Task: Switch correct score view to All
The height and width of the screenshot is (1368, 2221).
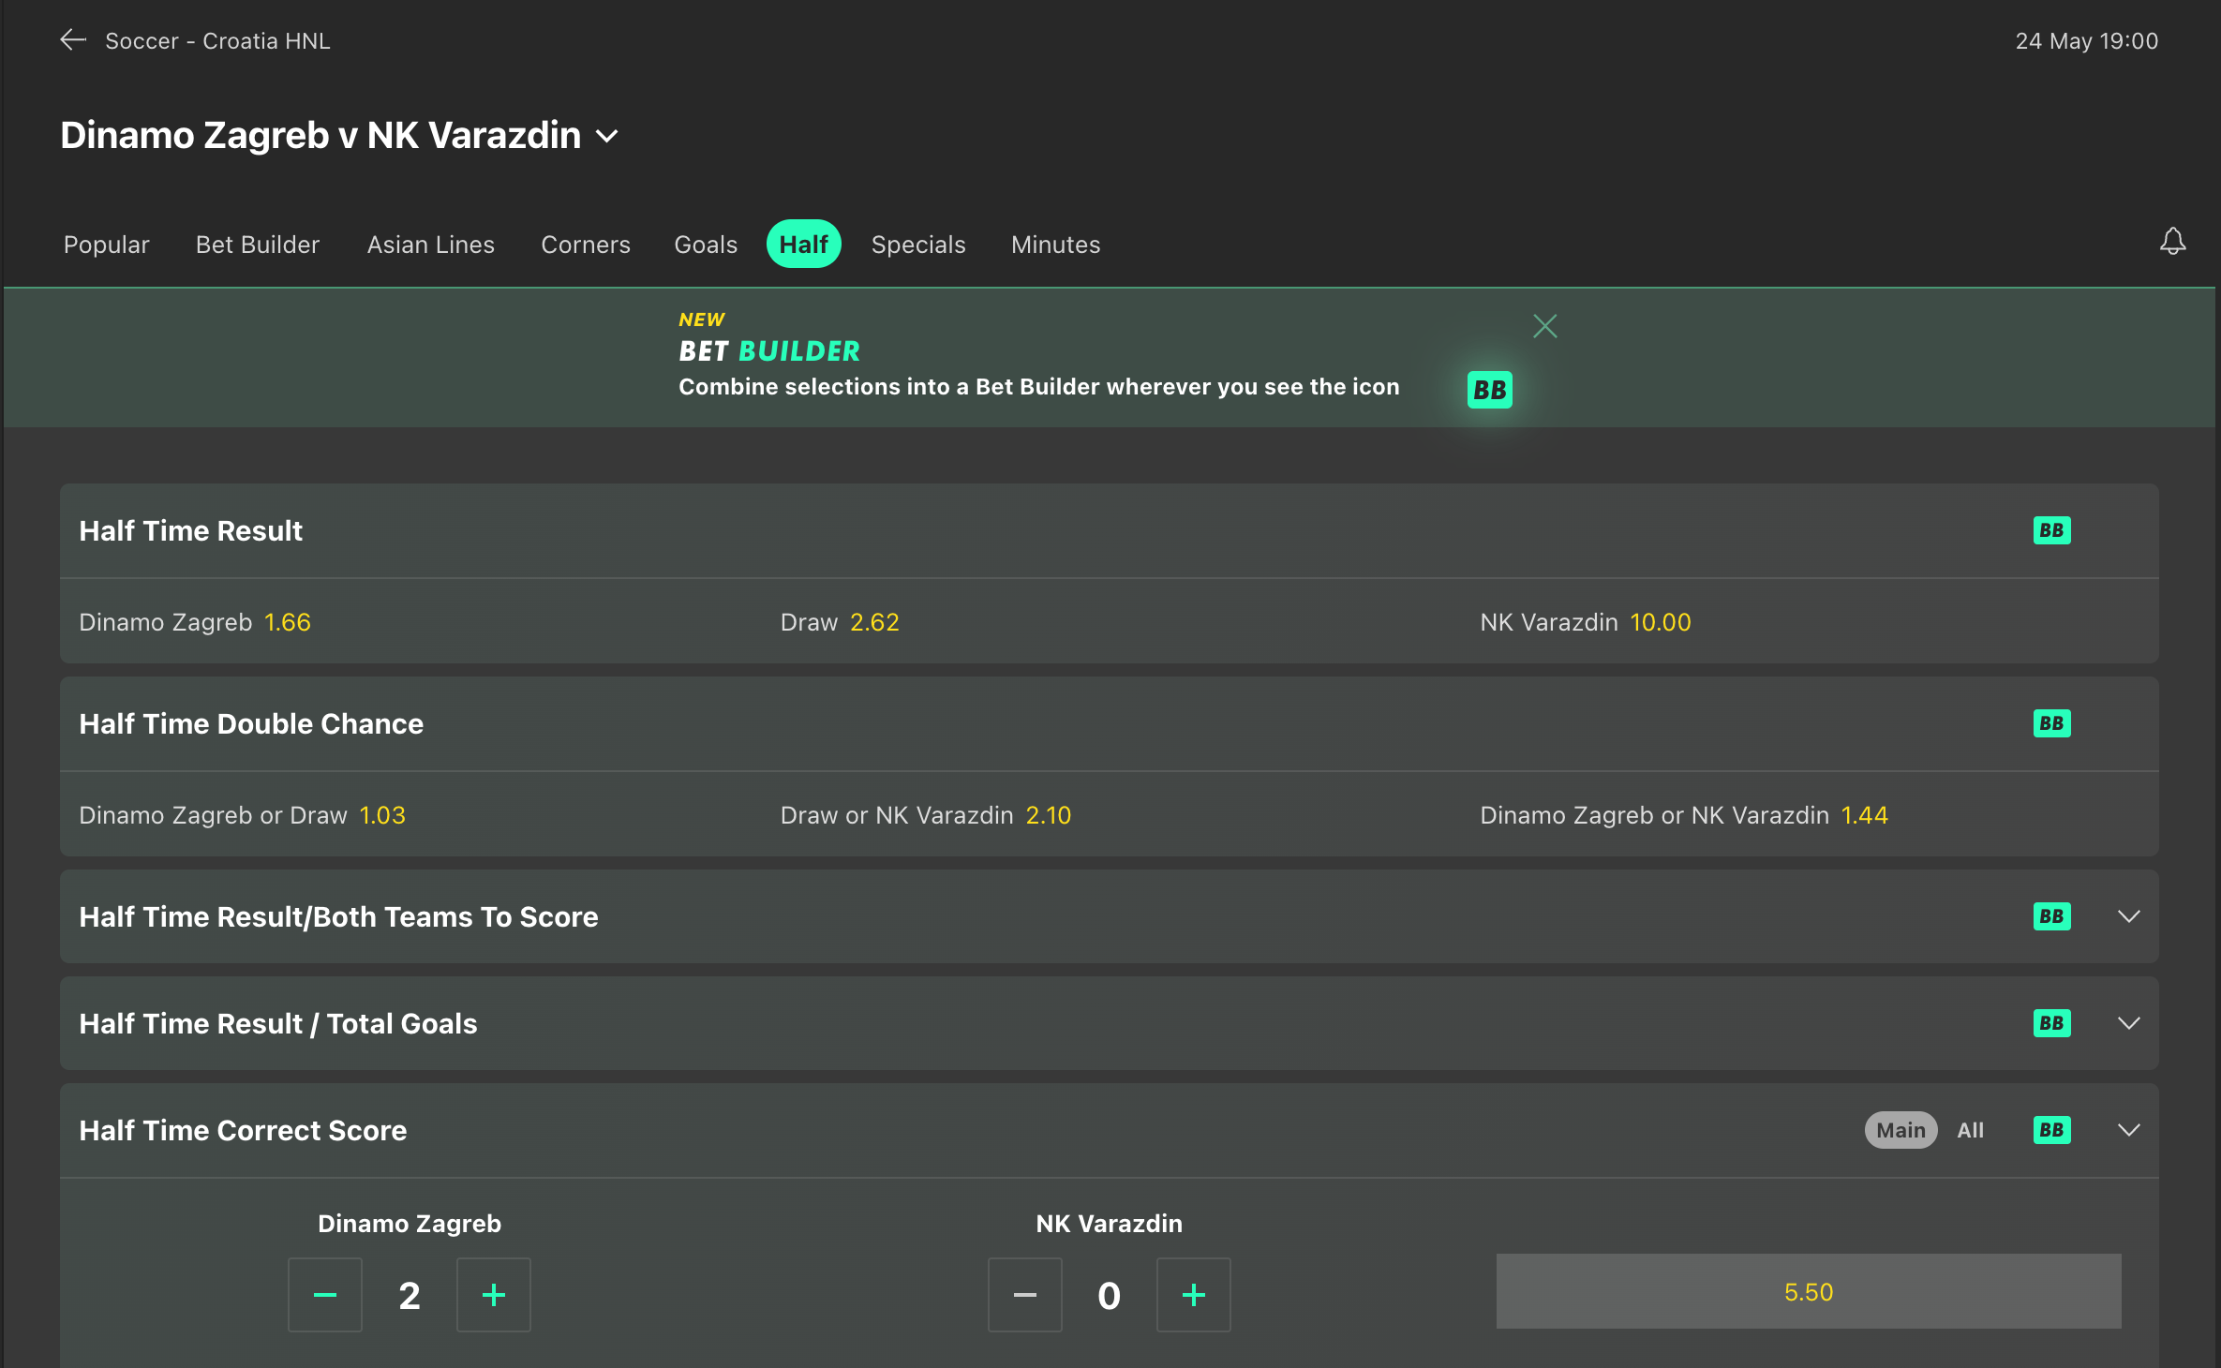Action: [1970, 1130]
